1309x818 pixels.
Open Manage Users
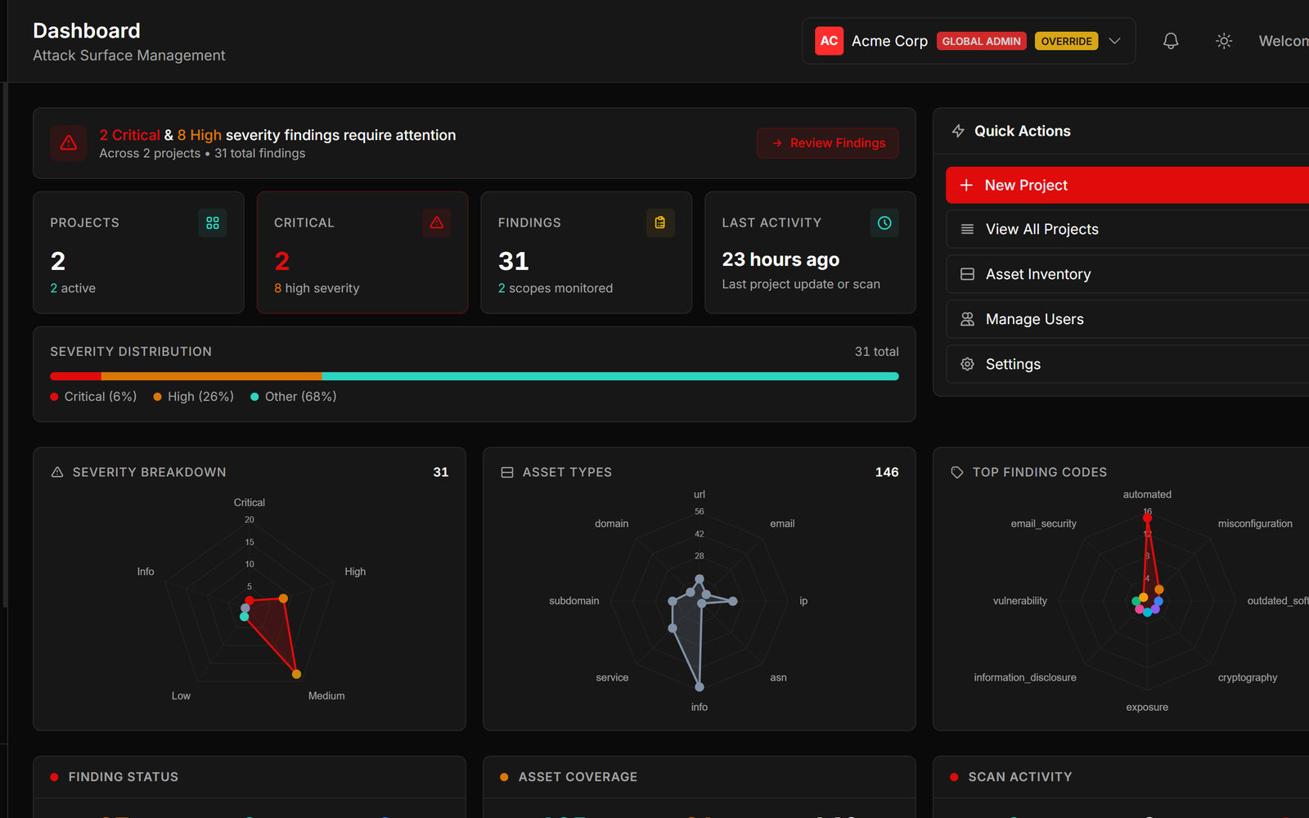pyautogui.click(x=1127, y=319)
